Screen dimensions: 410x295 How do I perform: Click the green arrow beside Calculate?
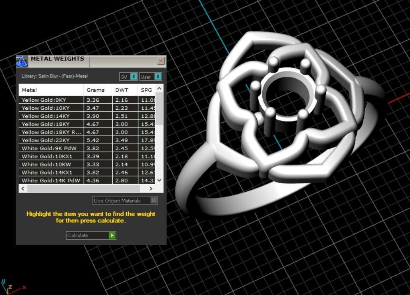tap(112, 235)
